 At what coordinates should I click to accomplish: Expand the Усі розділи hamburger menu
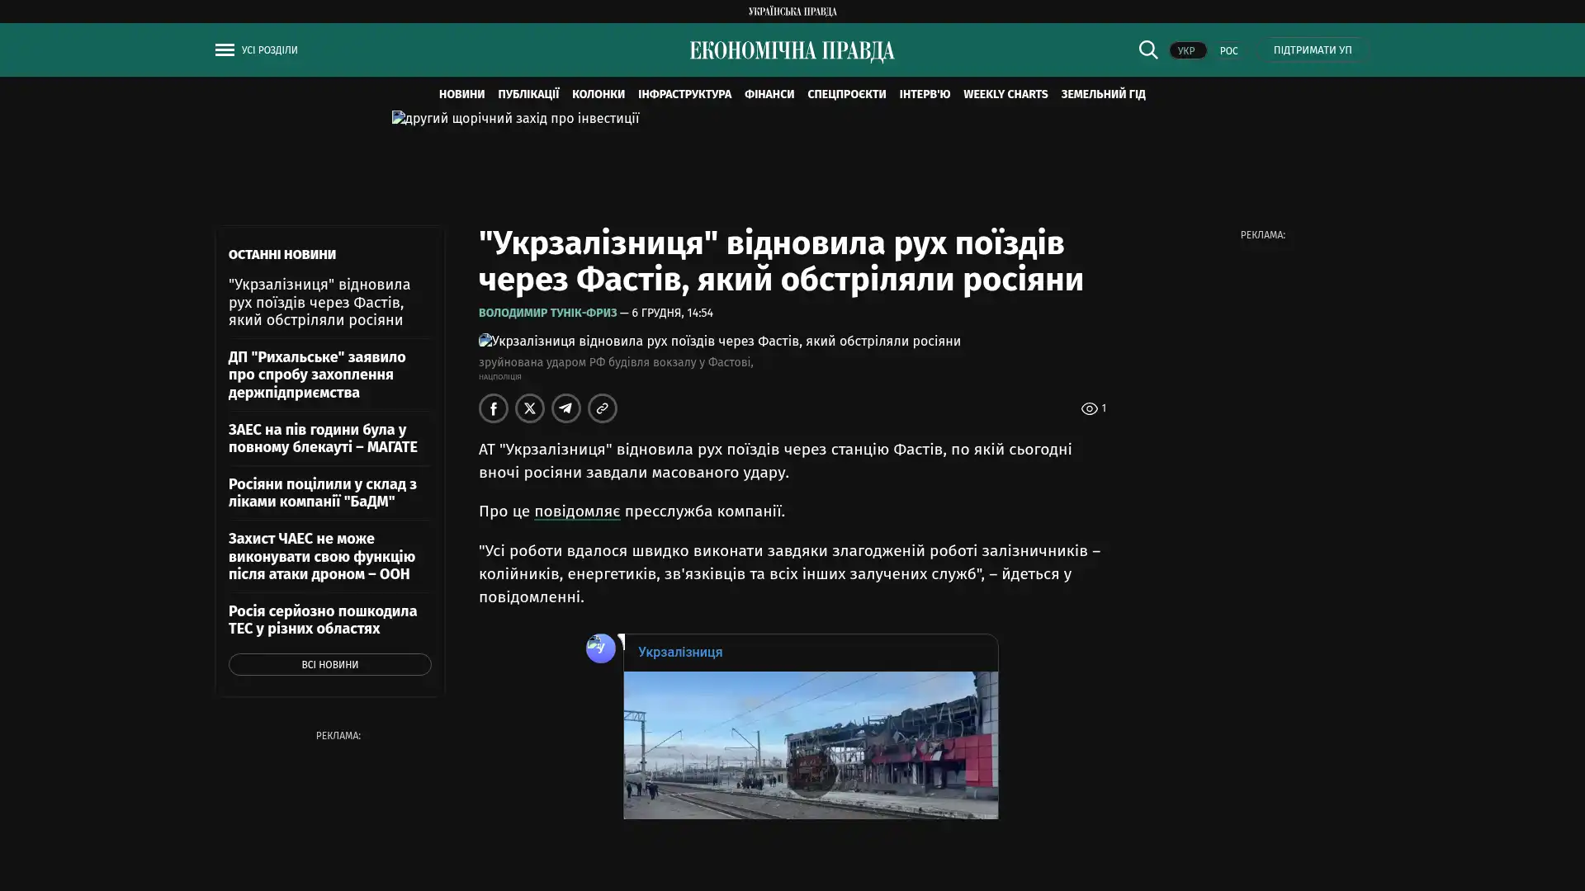pyautogui.click(x=225, y=49)
